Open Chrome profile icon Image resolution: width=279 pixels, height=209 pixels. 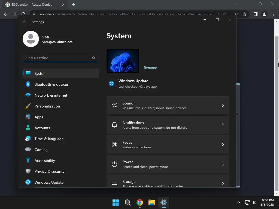coord(264,14)
